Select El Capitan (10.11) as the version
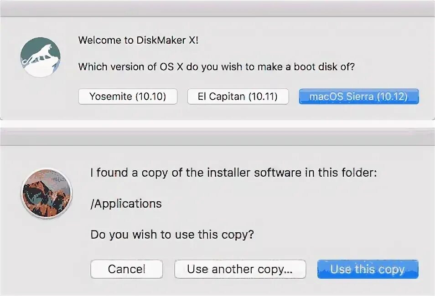The height and width of the screenshot is (296, 435). coord(238,97)
